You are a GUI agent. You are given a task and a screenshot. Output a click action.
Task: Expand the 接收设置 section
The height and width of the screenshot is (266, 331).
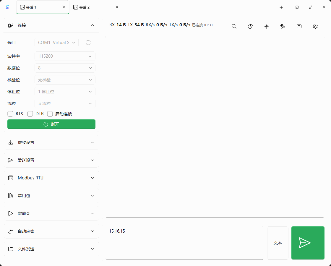point(51,142)
